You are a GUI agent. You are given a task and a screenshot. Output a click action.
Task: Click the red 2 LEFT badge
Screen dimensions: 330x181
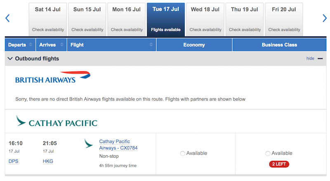tap(279, 164)
